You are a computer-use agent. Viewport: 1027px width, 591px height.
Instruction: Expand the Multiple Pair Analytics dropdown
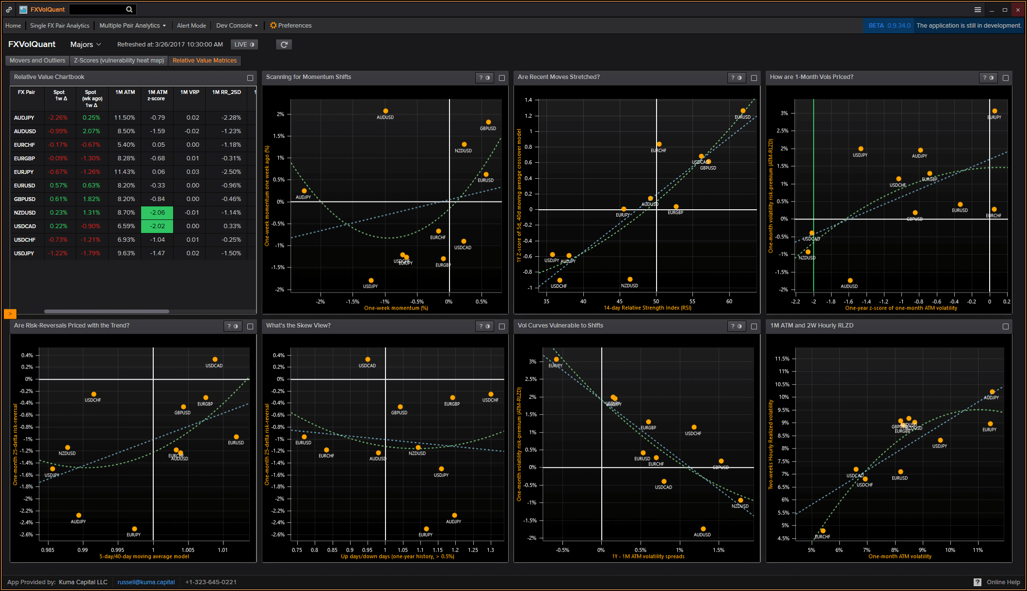(132, 25)
